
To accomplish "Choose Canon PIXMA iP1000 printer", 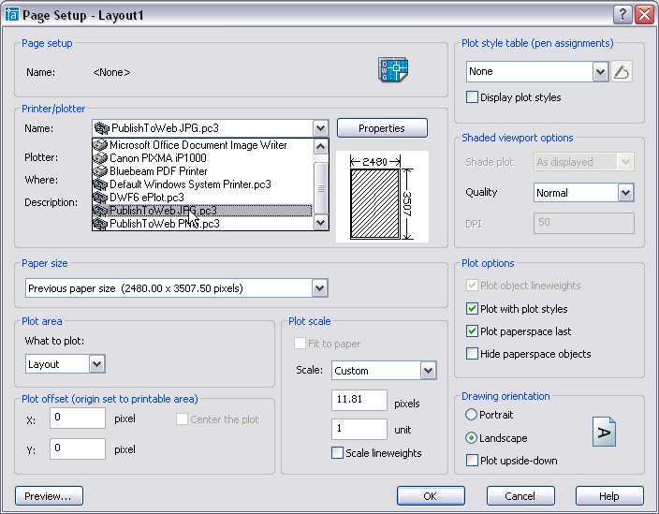I will 202,158.
